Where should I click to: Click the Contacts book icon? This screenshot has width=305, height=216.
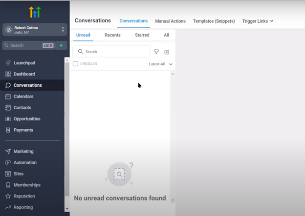(8, 108)
